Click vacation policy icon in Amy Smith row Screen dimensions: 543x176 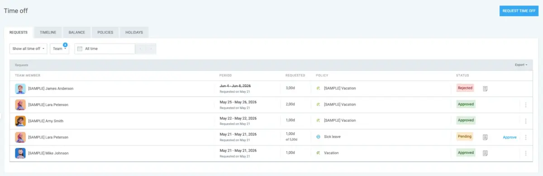click(x=318, y=120)
